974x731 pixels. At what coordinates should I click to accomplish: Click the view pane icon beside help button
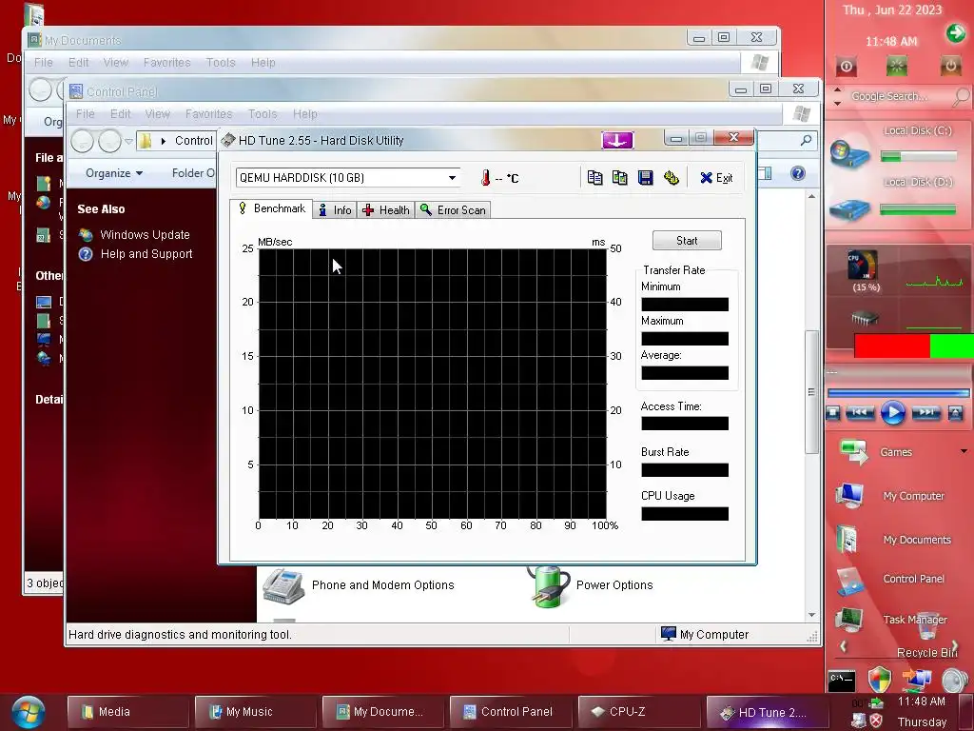pyautogui.click(x=765, y=173)
